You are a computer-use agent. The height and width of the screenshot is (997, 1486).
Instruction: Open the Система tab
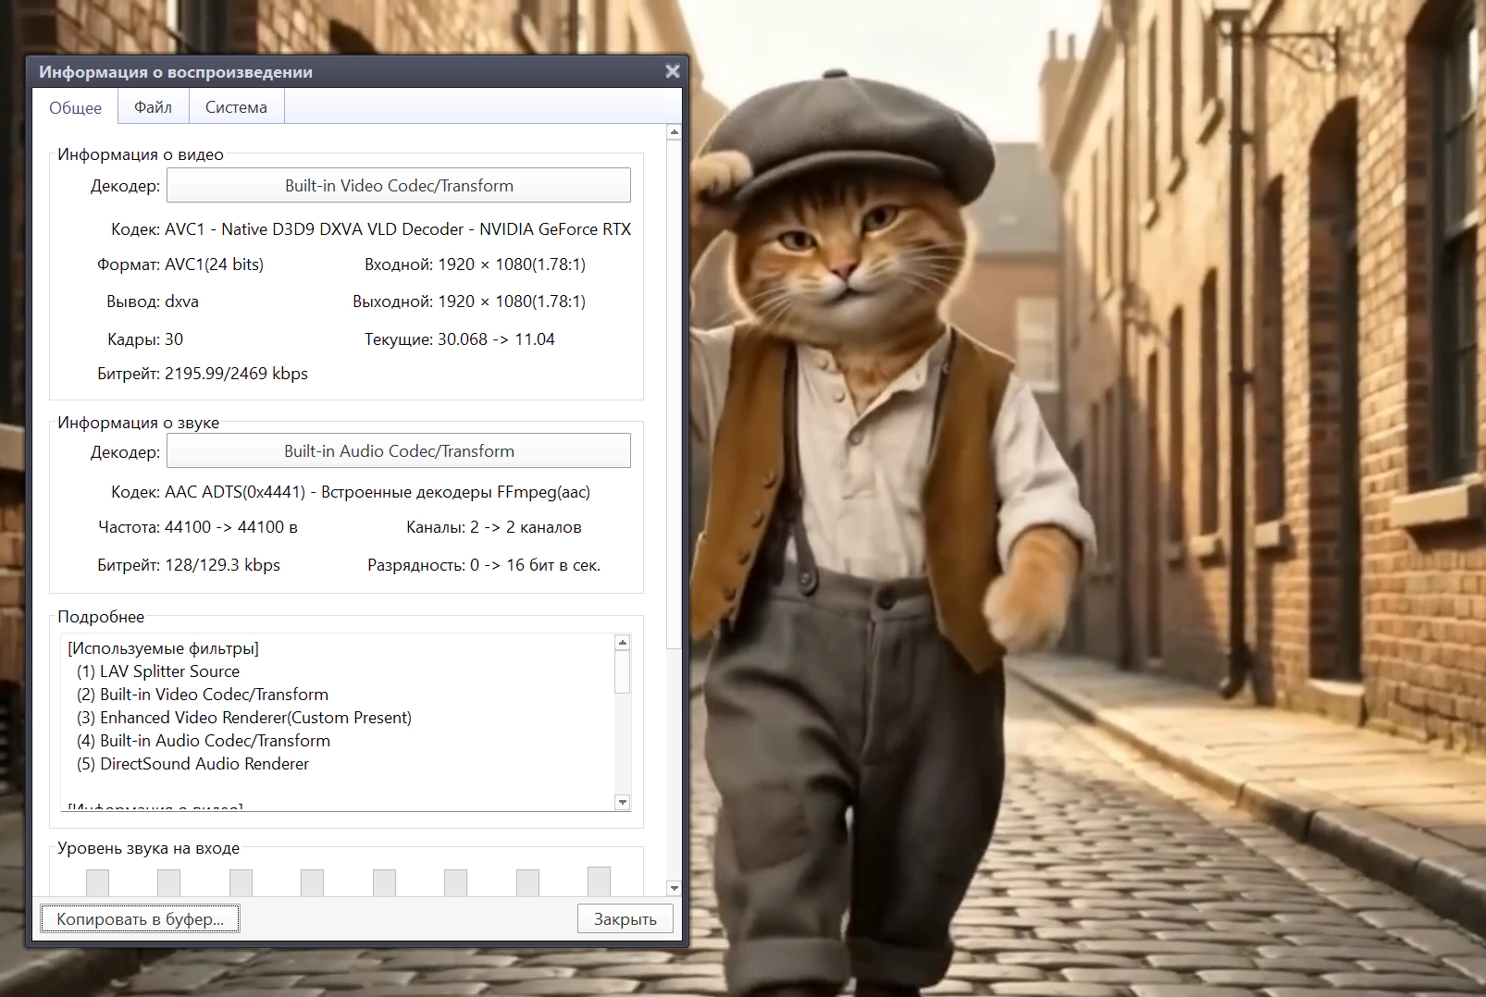click(x=236, y=107)
